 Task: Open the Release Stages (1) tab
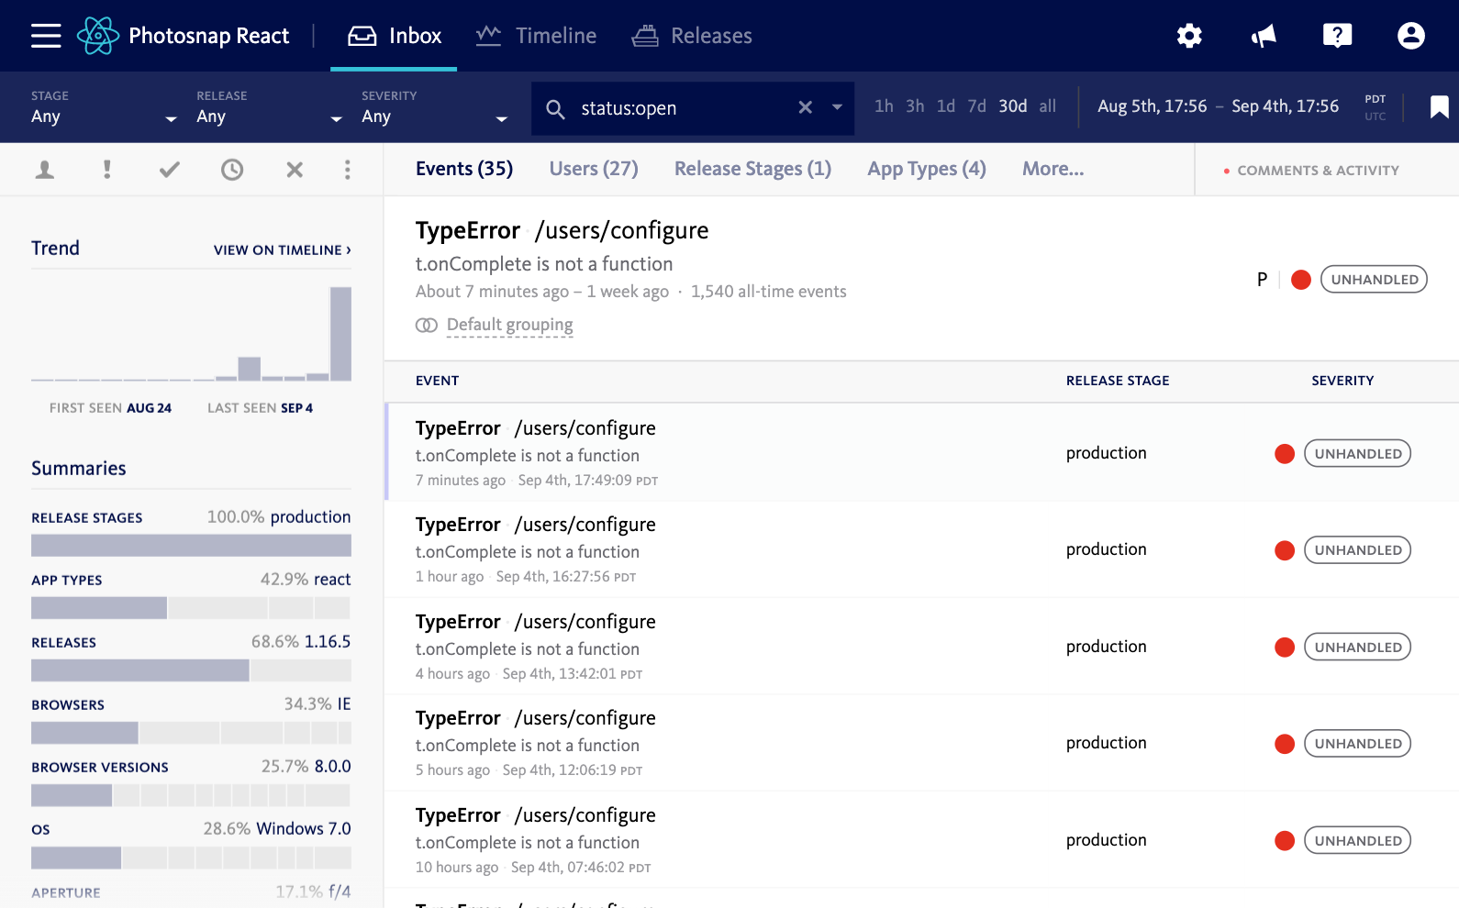click(x=752, y=169)
